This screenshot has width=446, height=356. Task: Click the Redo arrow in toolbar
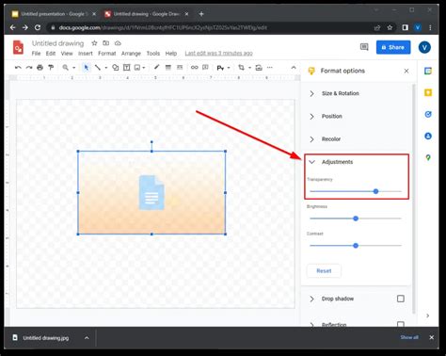[29, 68]
